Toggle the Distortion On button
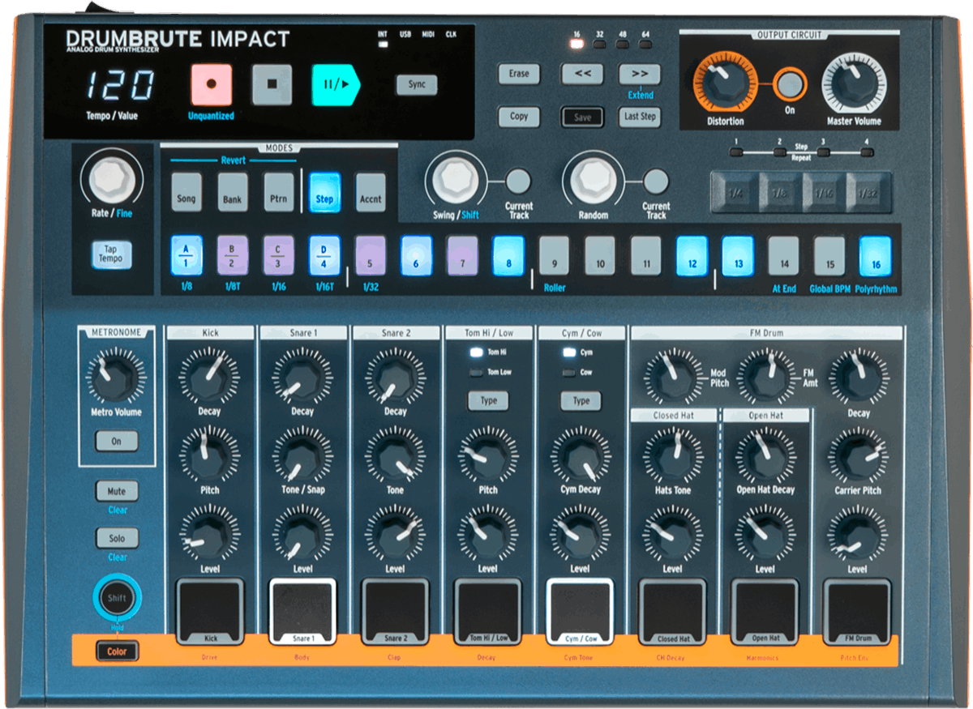 pos(789,83)
